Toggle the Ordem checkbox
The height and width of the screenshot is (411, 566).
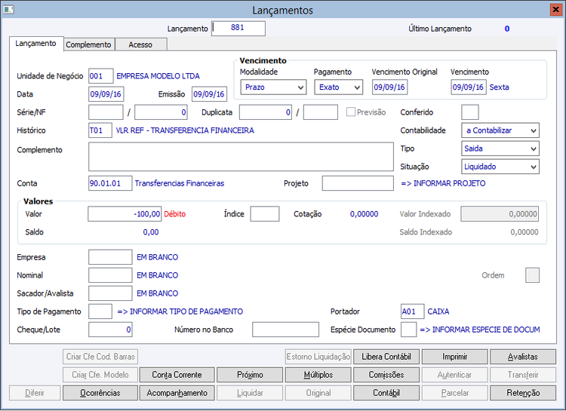(x=532, y=275)
